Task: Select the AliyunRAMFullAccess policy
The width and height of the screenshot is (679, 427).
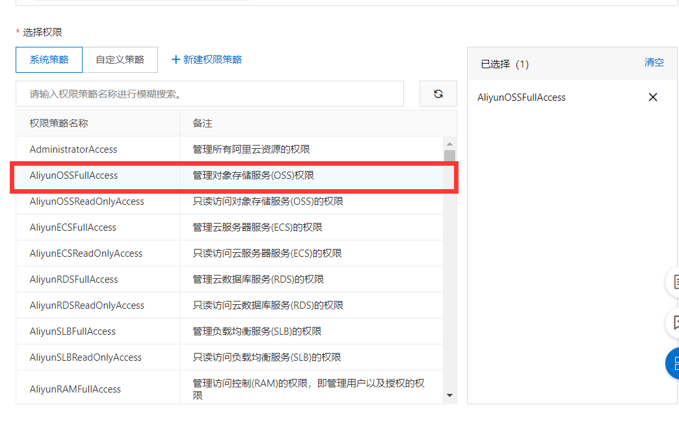Action: pos(230,387)
